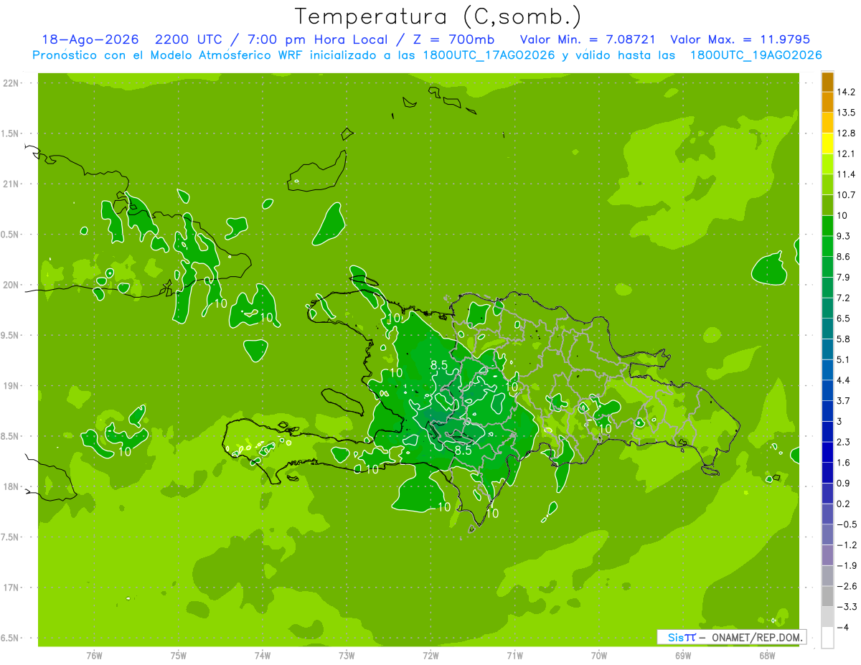
Task: Click the '7.9' colorbar label
Action: pyautogui.click(x=844, y=277)
